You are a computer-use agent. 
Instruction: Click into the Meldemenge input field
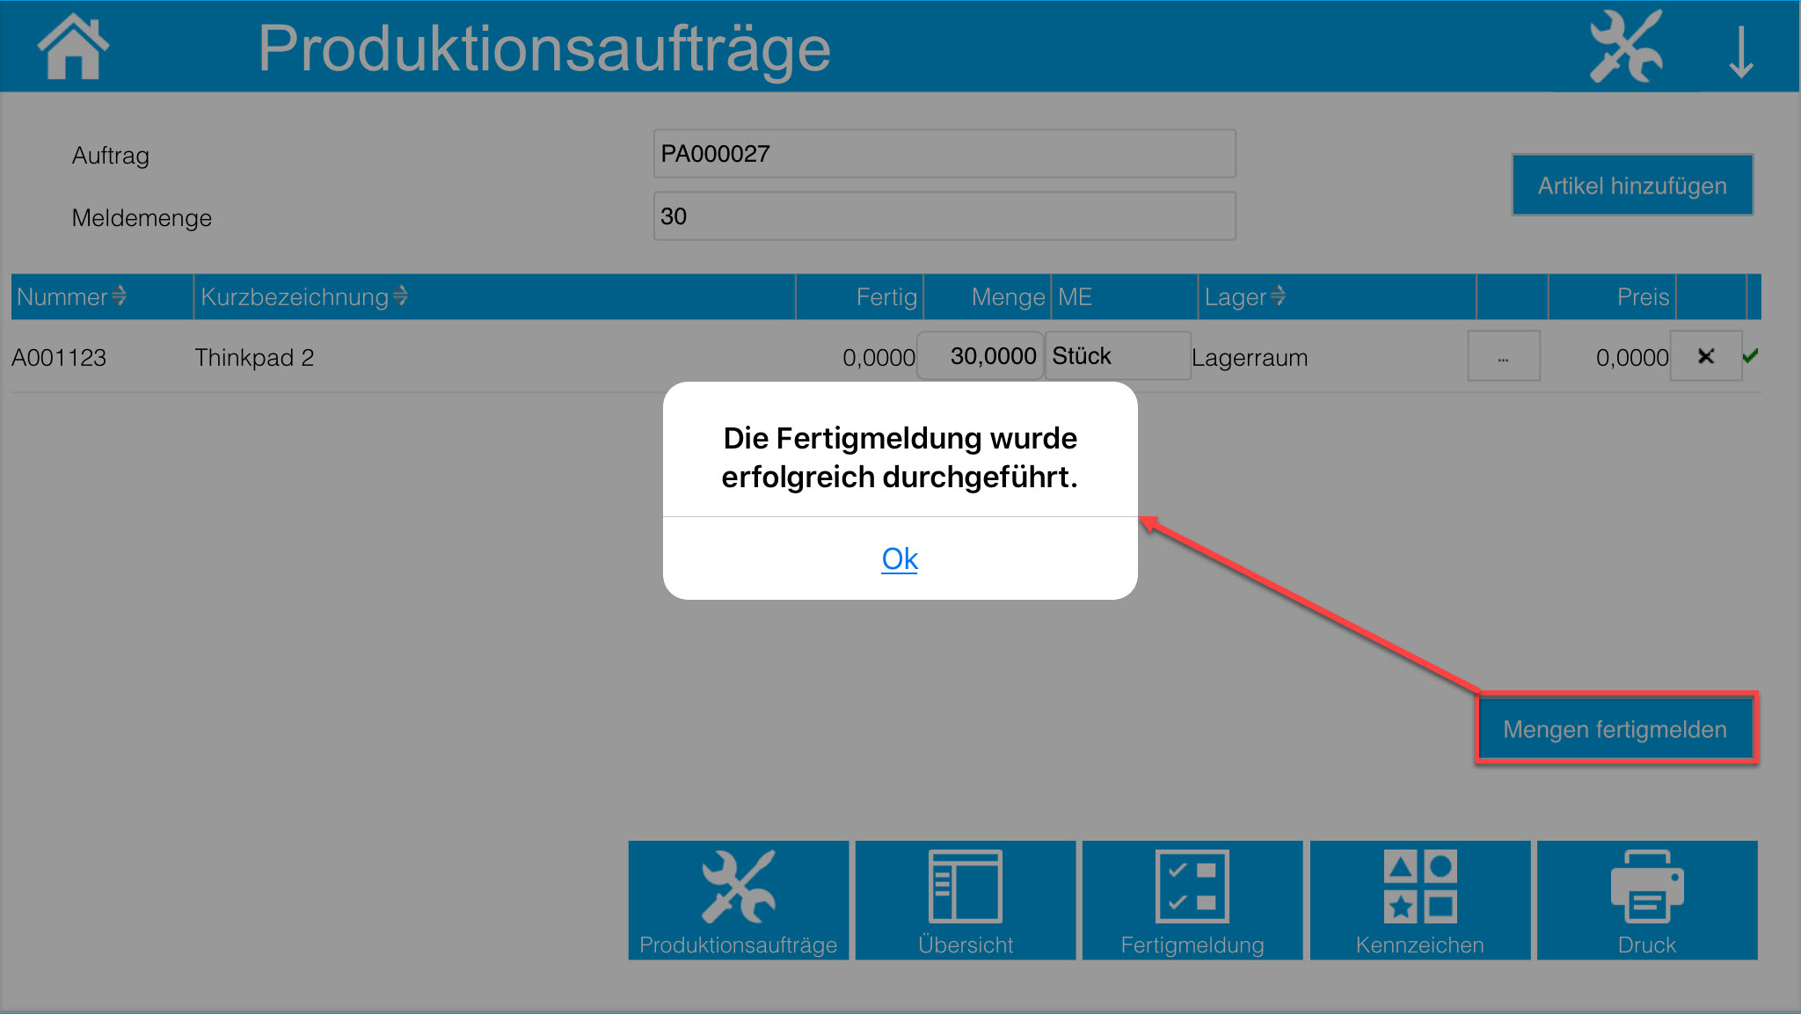944,216
